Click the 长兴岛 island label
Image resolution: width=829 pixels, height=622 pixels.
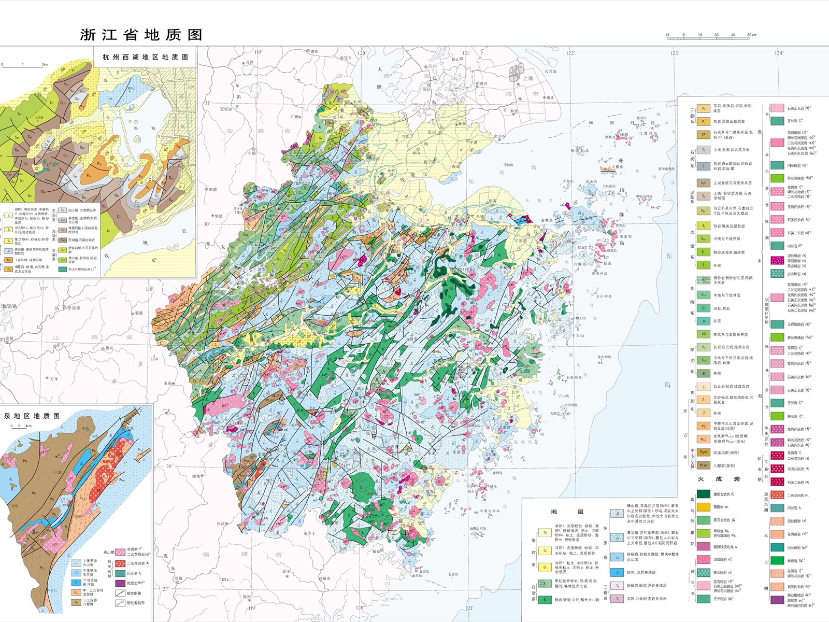click(x=550, y=72)
